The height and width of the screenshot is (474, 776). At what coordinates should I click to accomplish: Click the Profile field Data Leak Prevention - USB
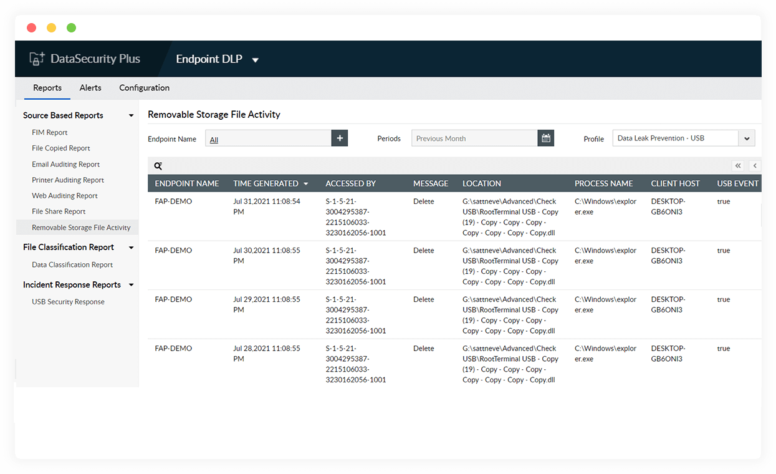pyautogui.click(x=676, y=138)
